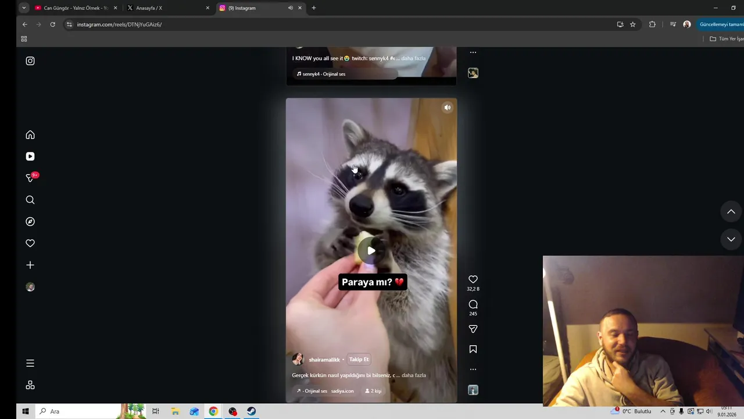Open Orijinal ses sadiya.icon audio link

pos(325,391)
